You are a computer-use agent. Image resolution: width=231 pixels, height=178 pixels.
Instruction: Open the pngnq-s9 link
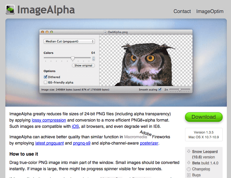(81, 143)
